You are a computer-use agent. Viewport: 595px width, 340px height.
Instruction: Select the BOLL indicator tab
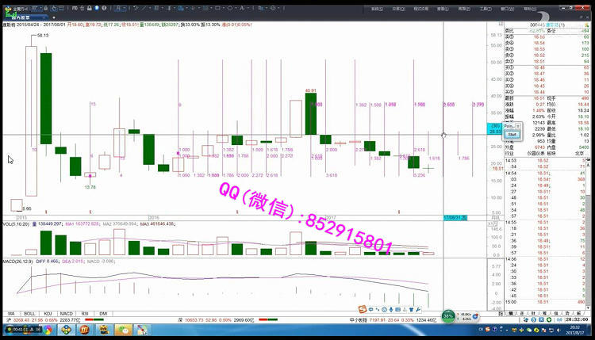pos(29,314)
